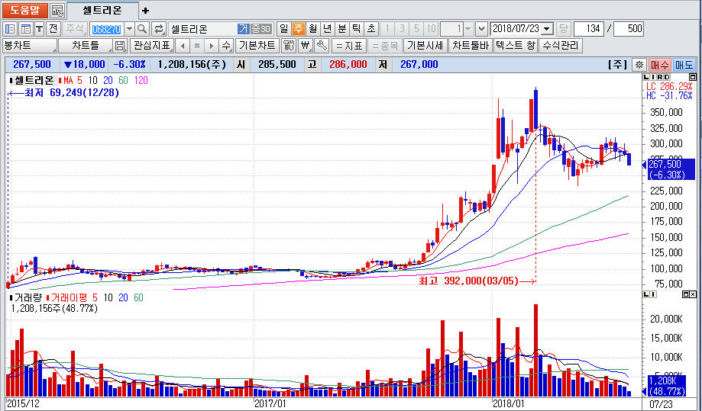The height and width of the screenshot is (411, 702).
Task: Select the 셀트리온 tab
Action: 102,11
